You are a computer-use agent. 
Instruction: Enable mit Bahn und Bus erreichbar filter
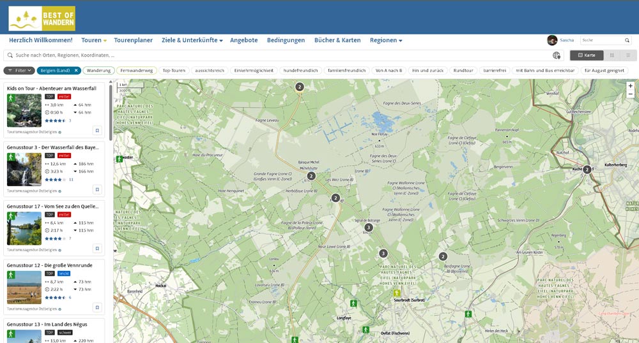[x=545, y=70]
